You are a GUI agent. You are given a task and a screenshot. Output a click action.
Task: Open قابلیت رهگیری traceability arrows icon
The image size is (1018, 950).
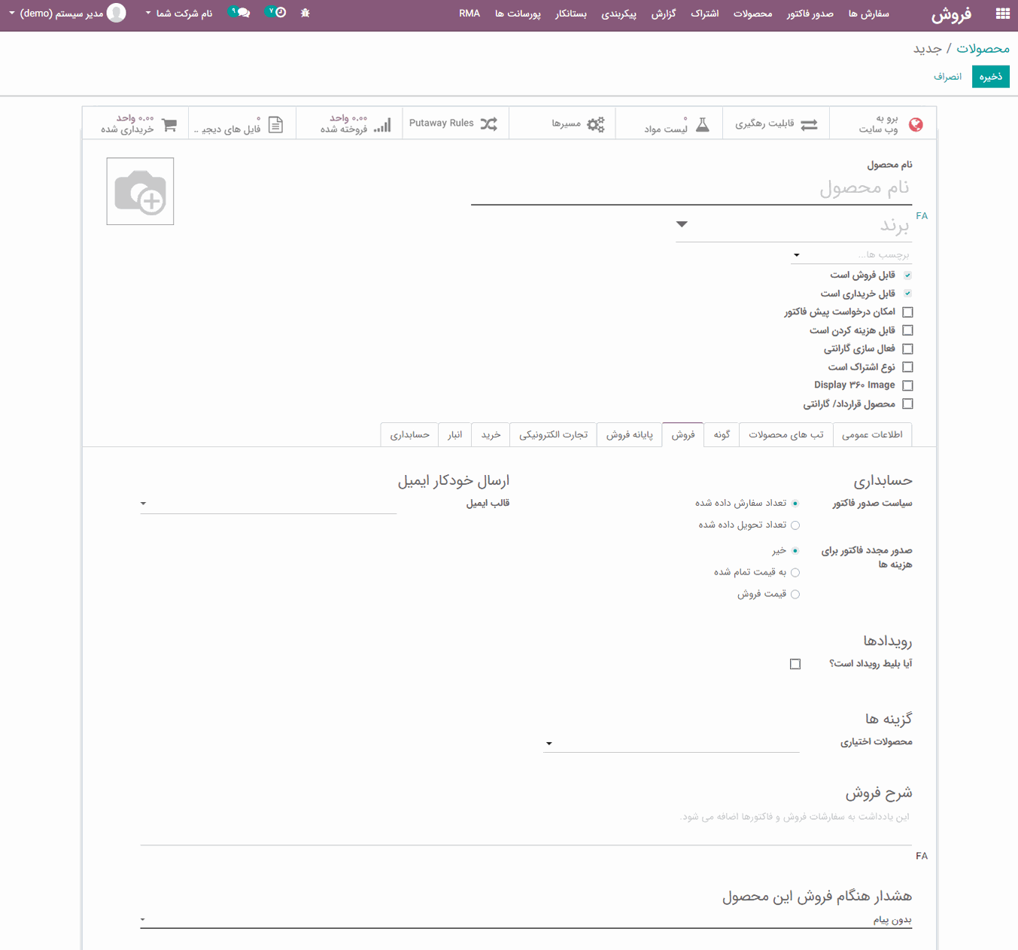pos(810,124)
